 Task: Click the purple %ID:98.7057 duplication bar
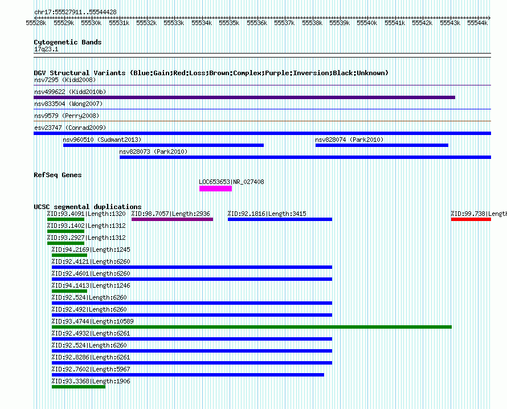[173, 219]
